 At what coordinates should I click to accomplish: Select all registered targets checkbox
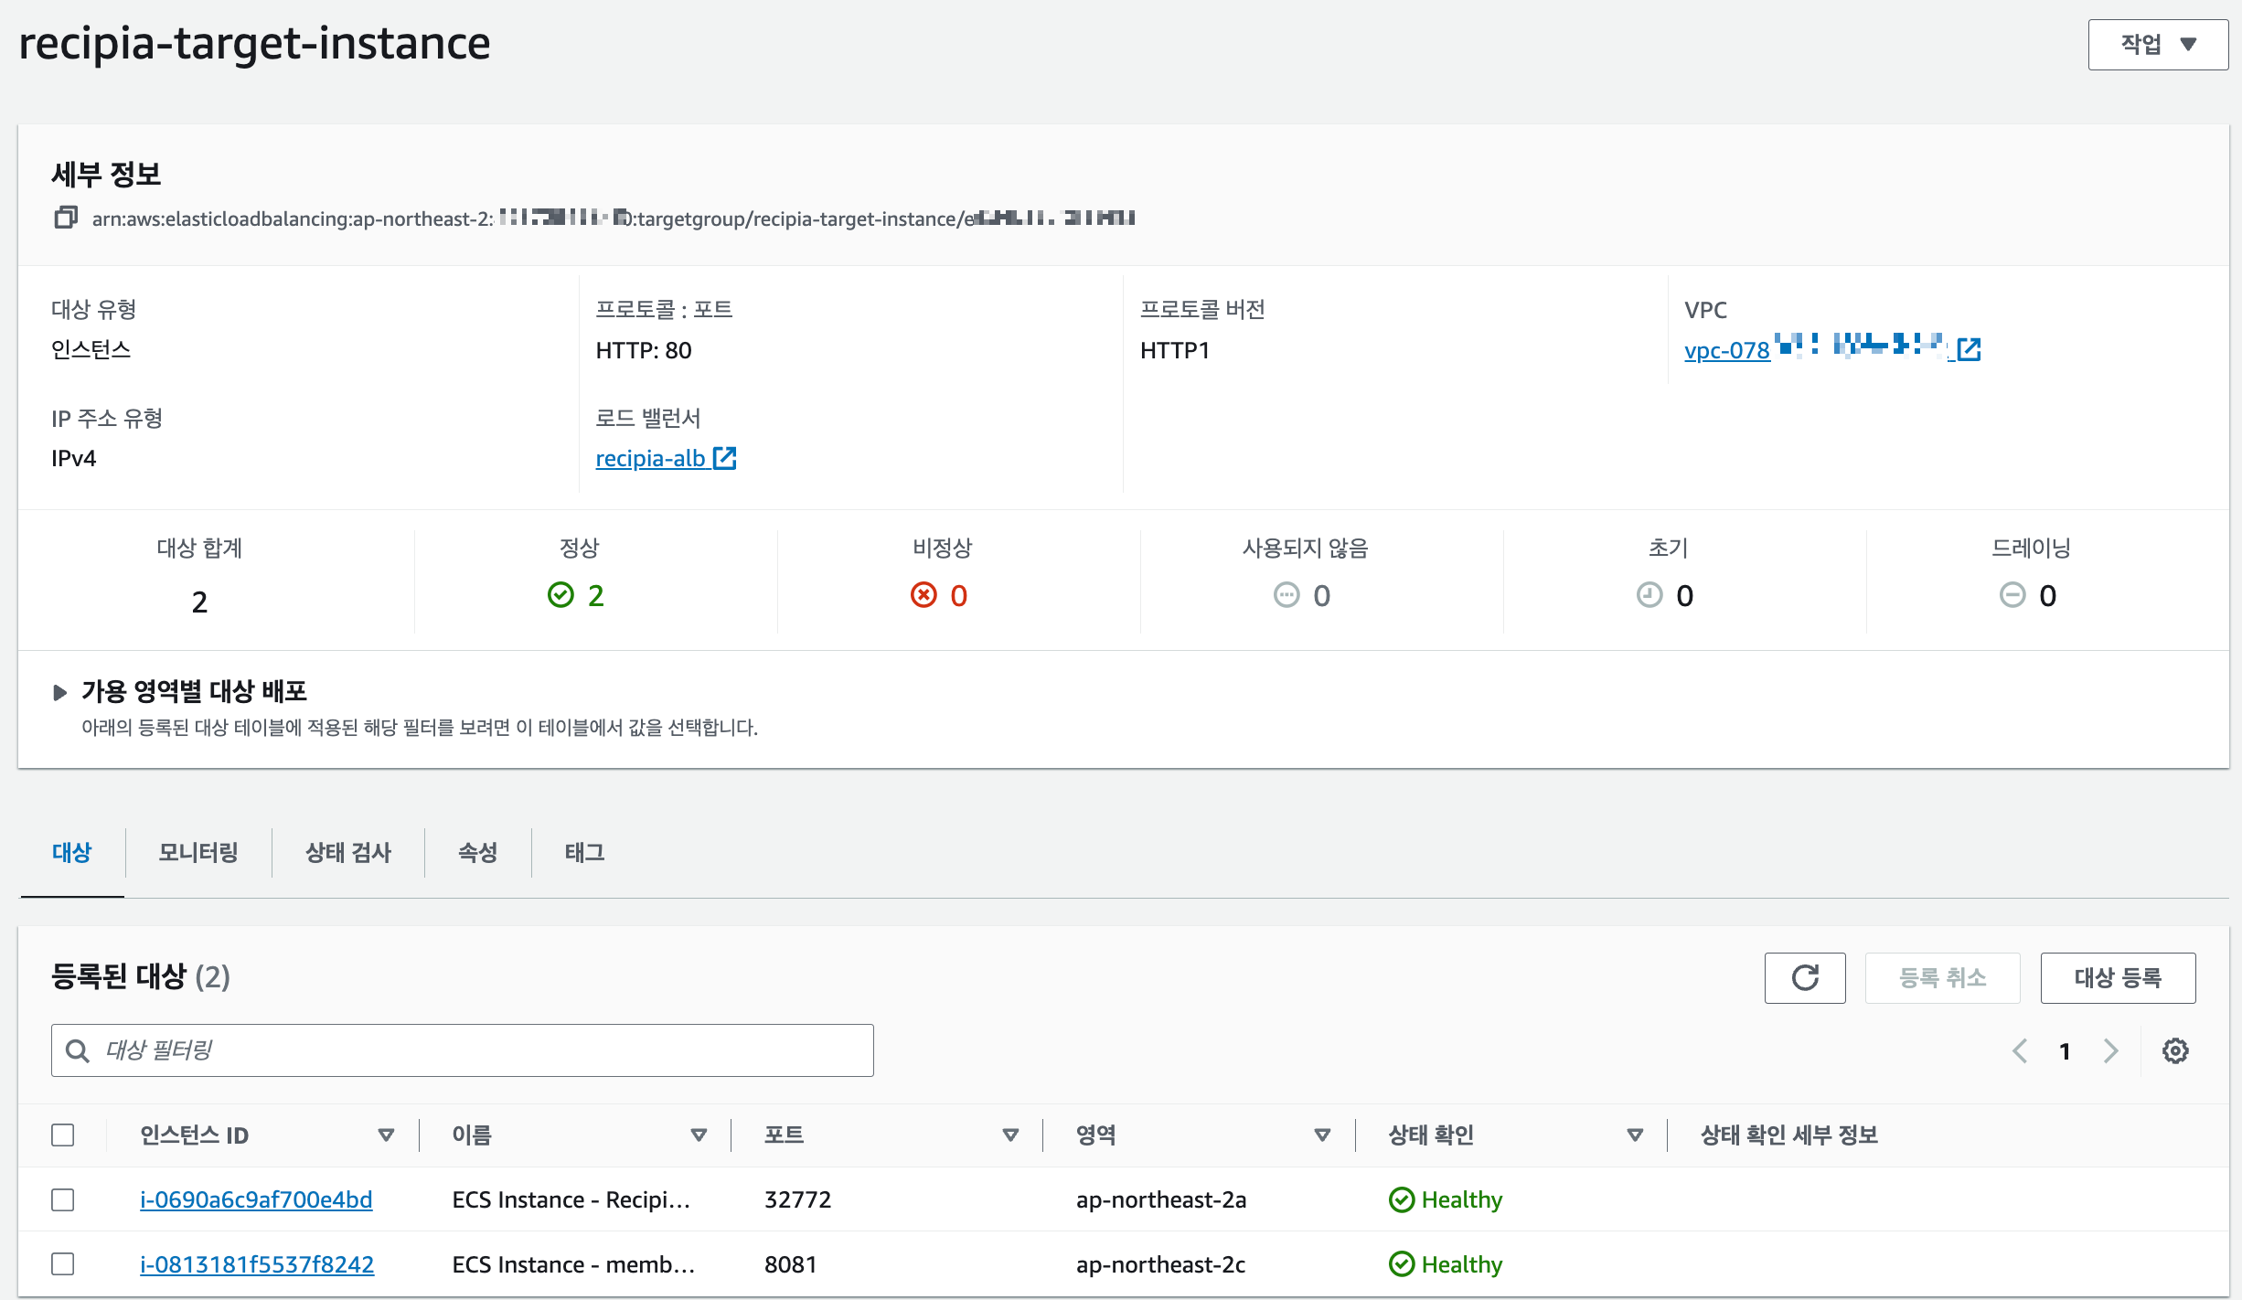63,1135
